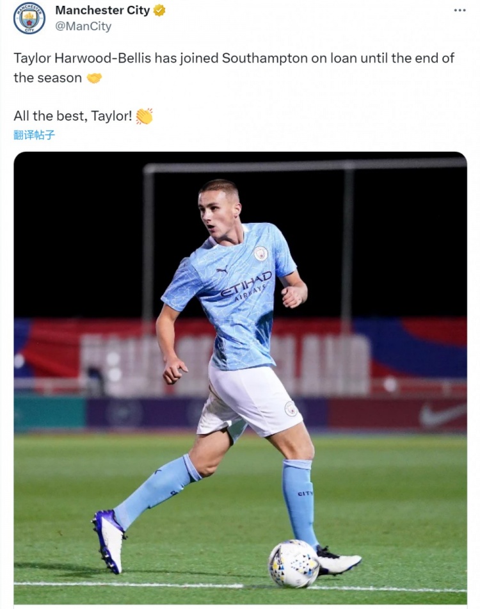Click the club crest on the white shorts

click(291, 408)
